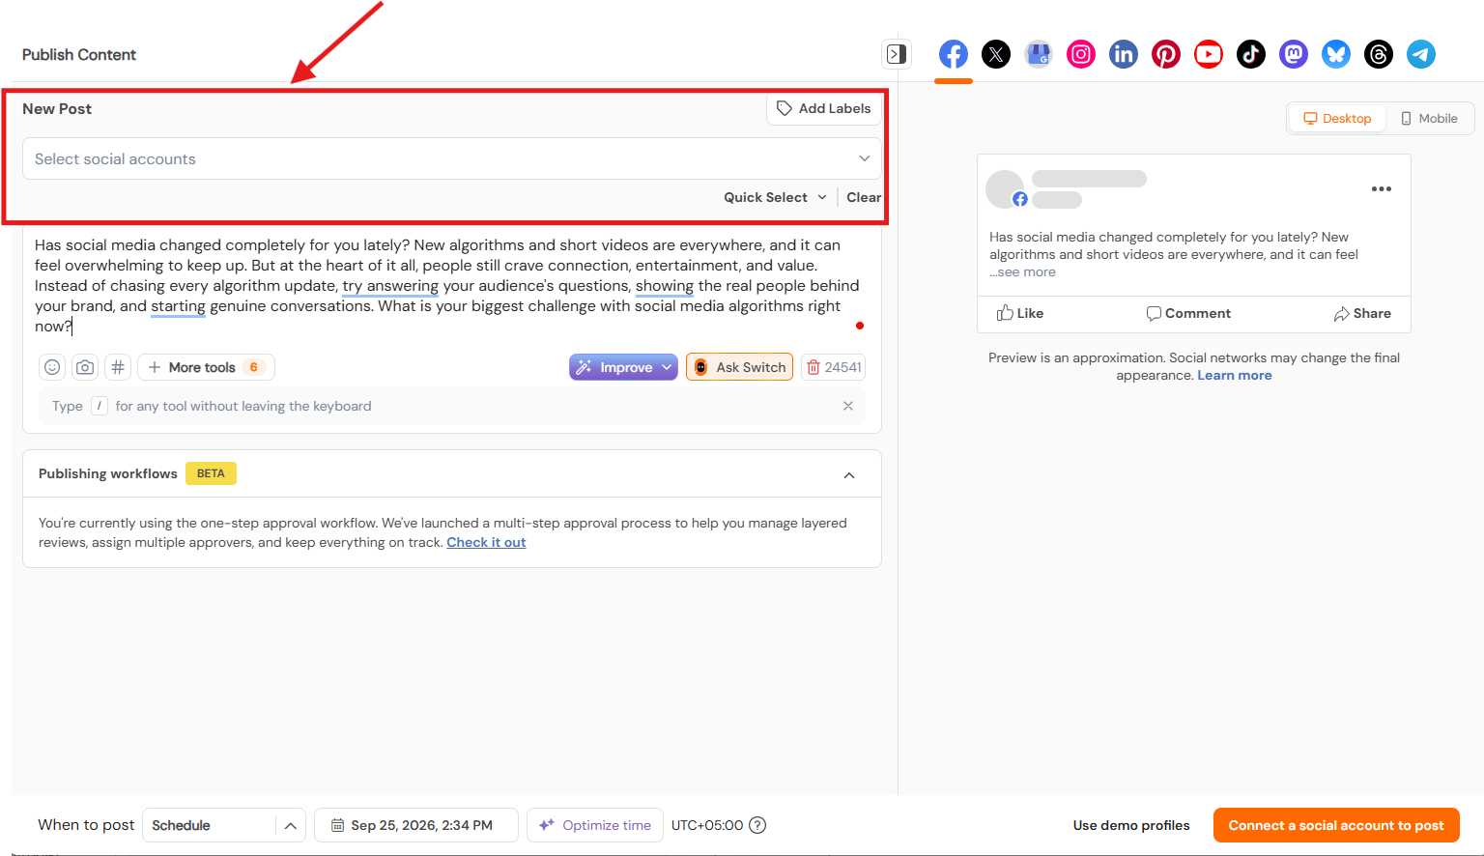Show the Mastodon preview
1484x856 pixels.
pyautogui.click(x=1294, y=54)
